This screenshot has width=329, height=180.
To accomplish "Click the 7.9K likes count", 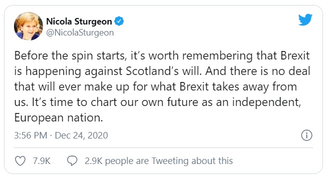I will pos(42,161).
